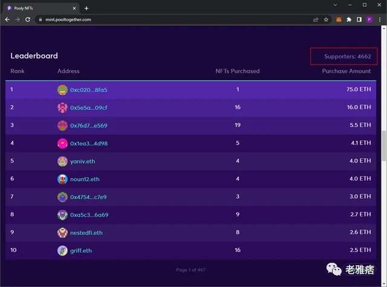Click the 19 NFTs purchased value

tap(238, 125)
